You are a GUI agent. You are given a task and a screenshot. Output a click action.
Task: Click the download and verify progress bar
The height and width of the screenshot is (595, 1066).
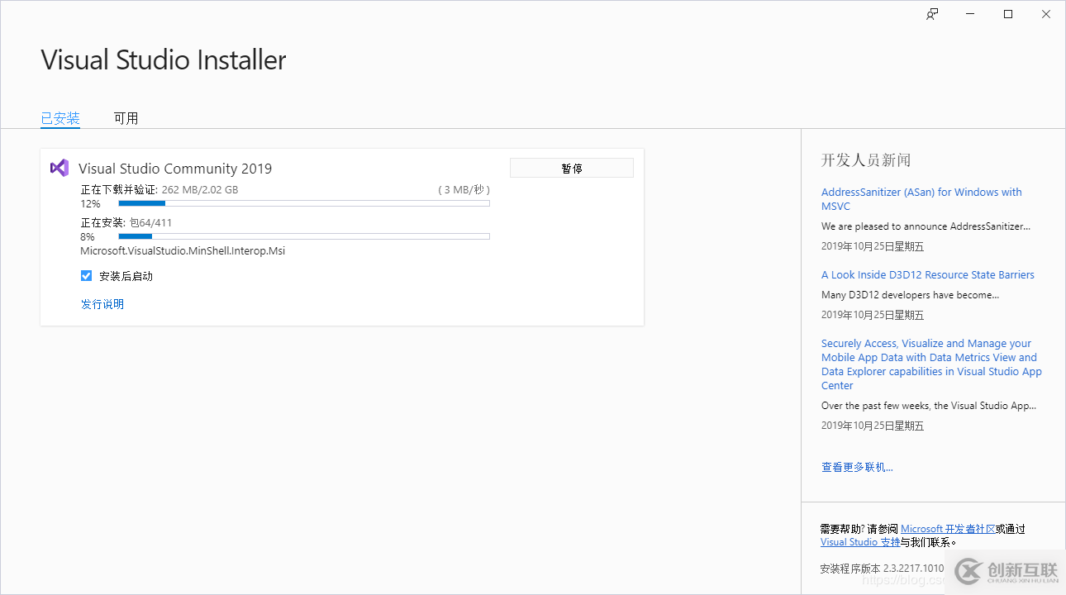[304, 203]
